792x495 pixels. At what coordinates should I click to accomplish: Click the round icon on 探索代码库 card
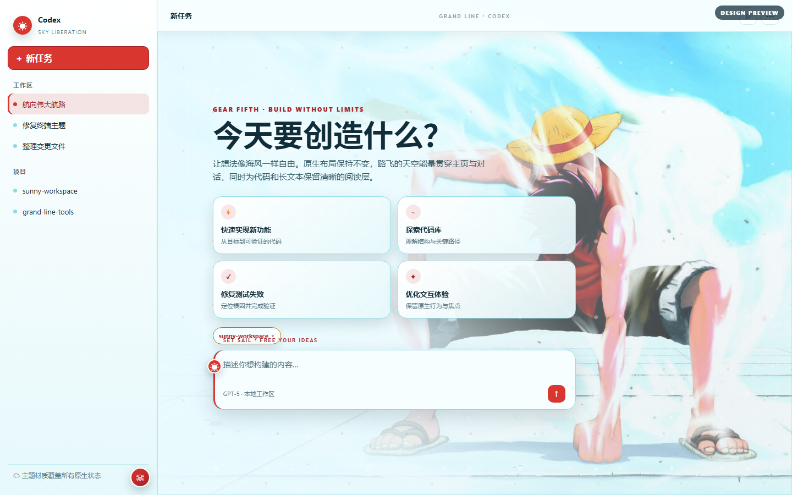[x=413, y=212]
